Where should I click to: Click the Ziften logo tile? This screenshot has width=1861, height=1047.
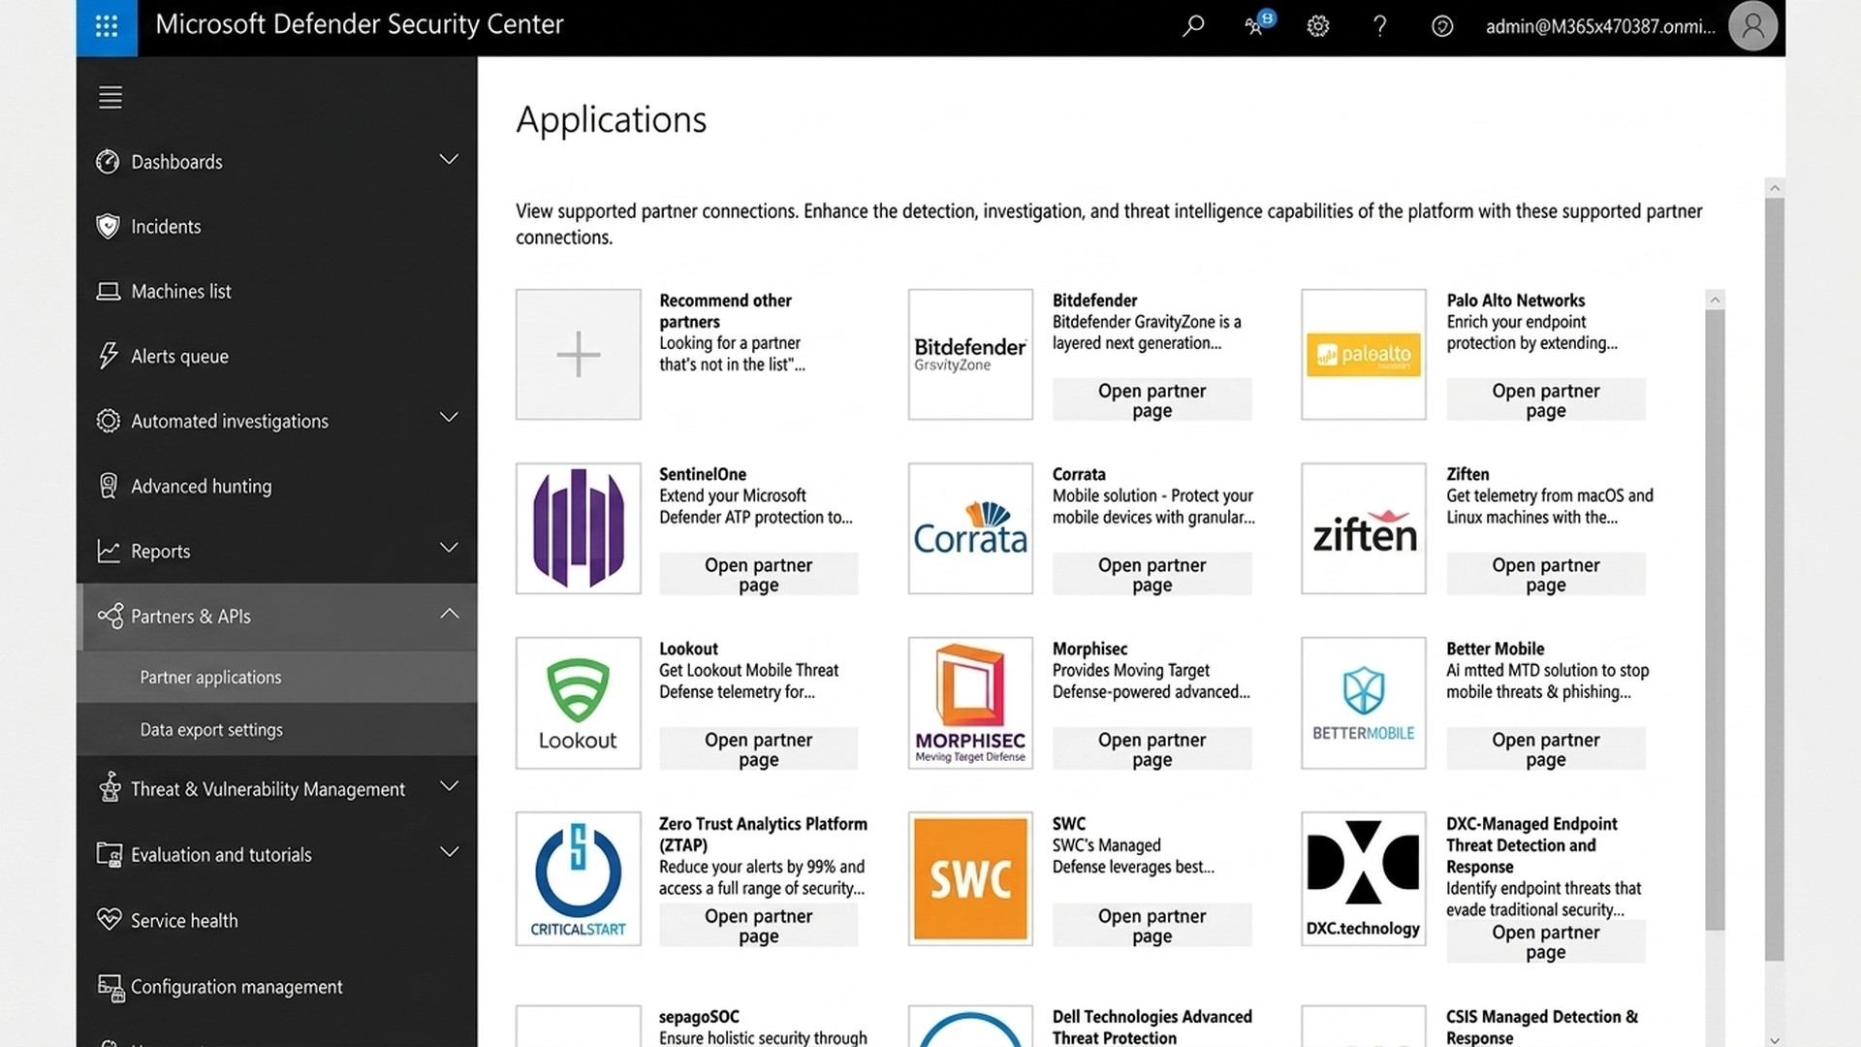click(1363, 528)
